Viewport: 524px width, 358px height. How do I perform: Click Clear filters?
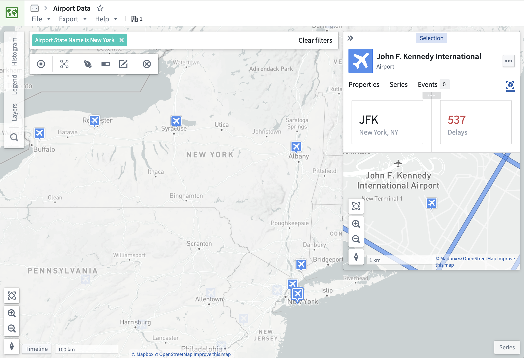point(315,40)
